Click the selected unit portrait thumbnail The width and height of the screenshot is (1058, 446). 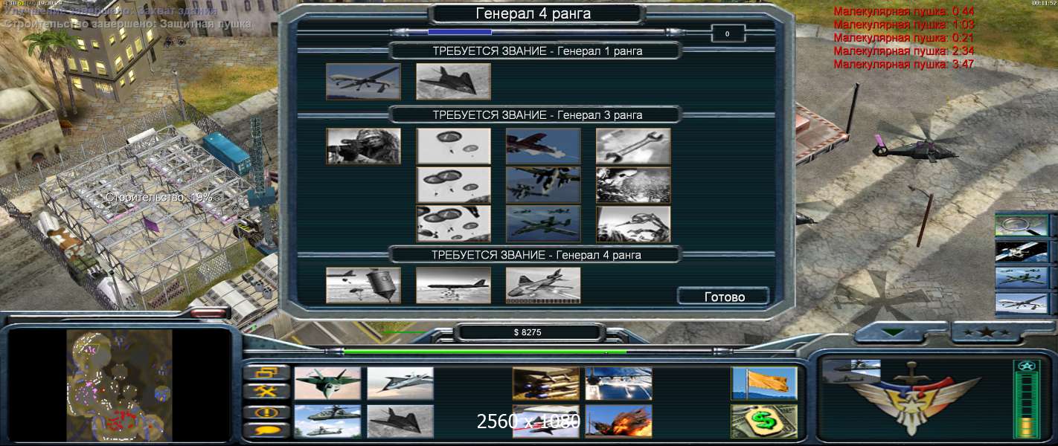click(x=851, y=372)
